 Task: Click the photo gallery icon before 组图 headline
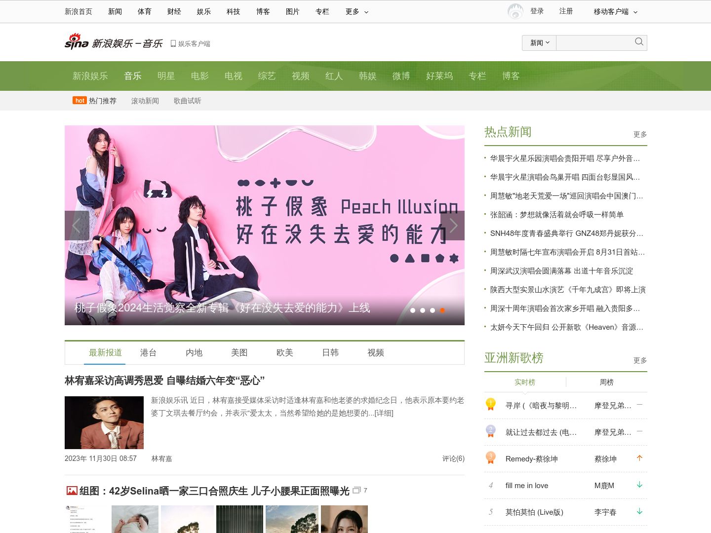(x=72, y=491)
